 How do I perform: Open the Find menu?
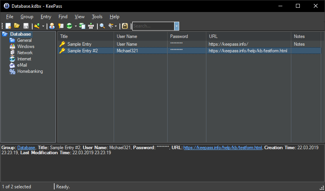[63, 17]
